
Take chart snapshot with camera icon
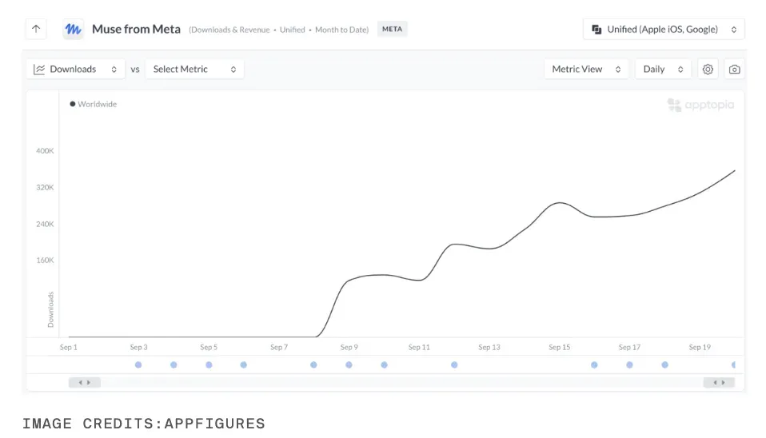tap(734, 70)
